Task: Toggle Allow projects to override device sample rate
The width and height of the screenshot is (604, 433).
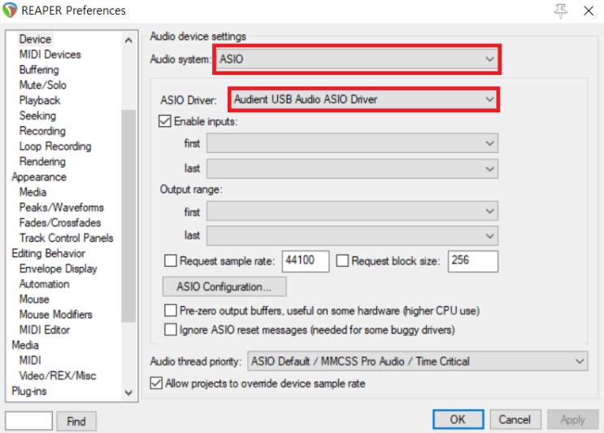Action: pos(156,383)
